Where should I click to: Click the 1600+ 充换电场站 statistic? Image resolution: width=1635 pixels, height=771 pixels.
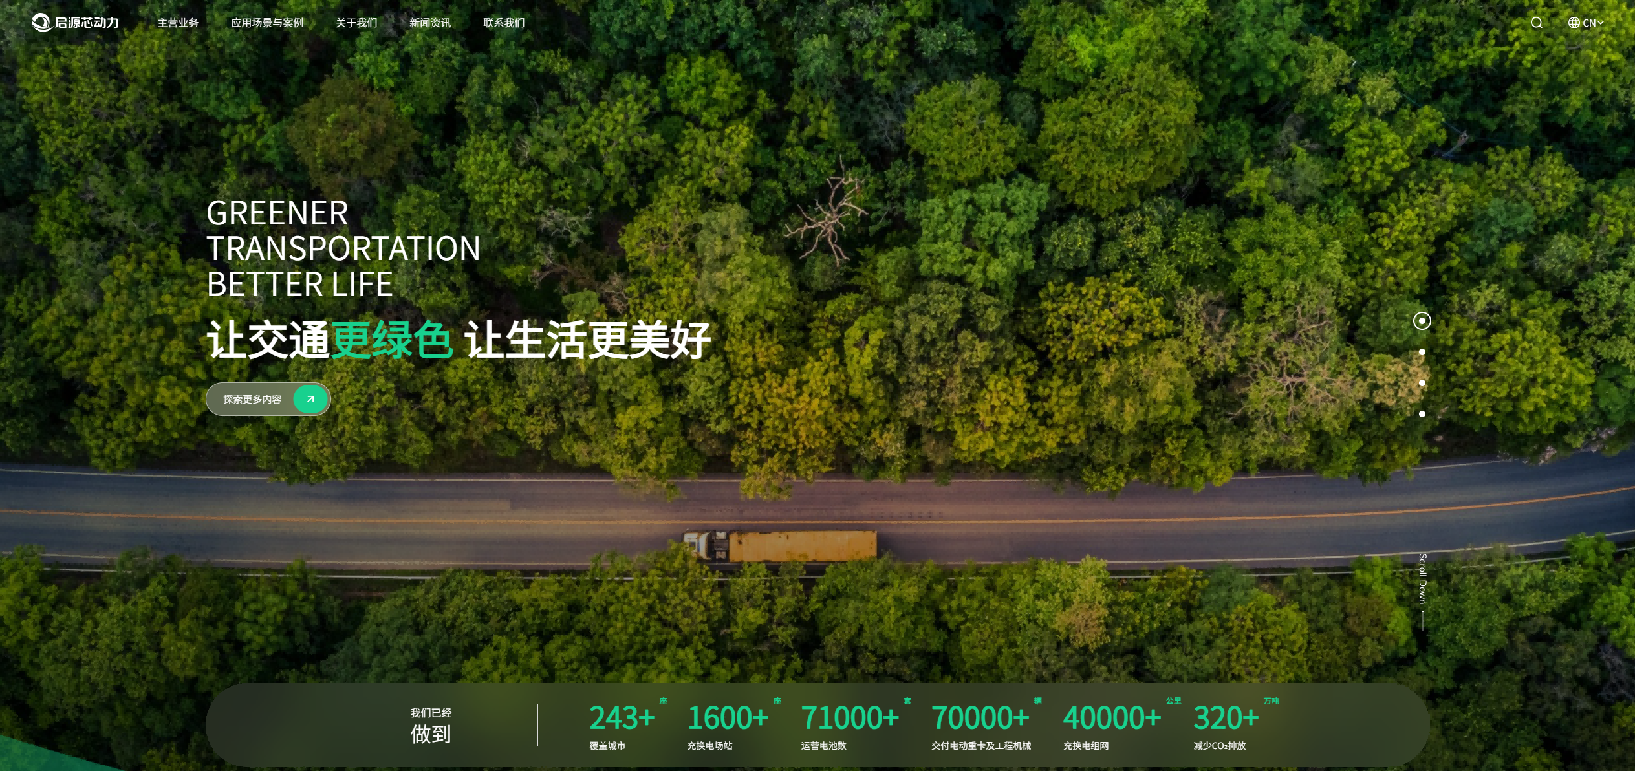(x=728, y=724)
